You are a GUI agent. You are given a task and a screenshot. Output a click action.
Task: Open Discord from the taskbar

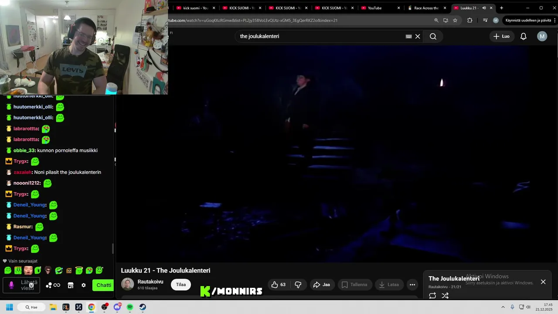click(117, 307)
